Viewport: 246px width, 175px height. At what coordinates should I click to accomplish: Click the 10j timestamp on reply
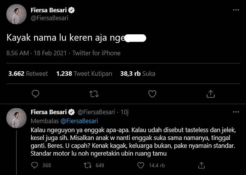[124, 112]
